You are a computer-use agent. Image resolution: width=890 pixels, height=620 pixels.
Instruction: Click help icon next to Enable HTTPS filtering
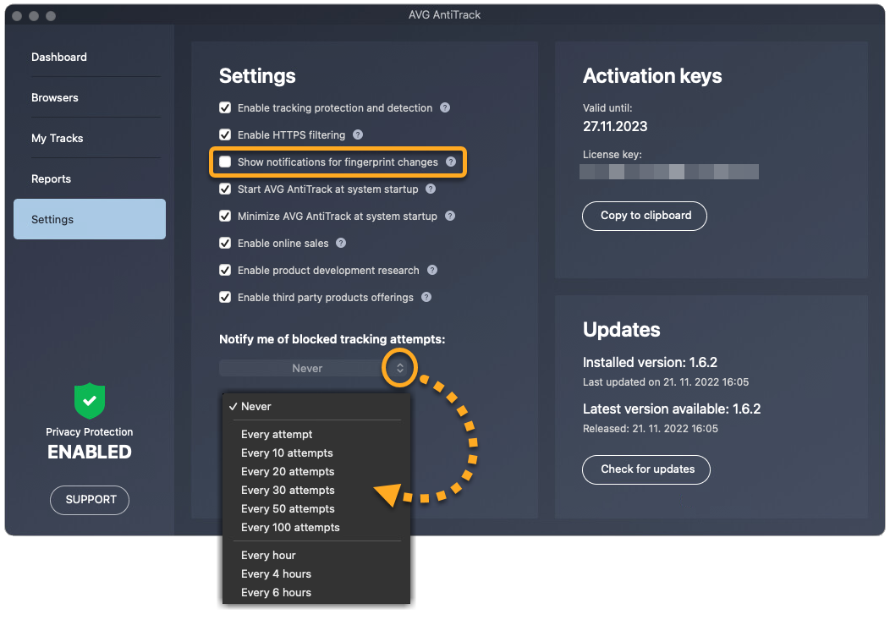[358, 135]
